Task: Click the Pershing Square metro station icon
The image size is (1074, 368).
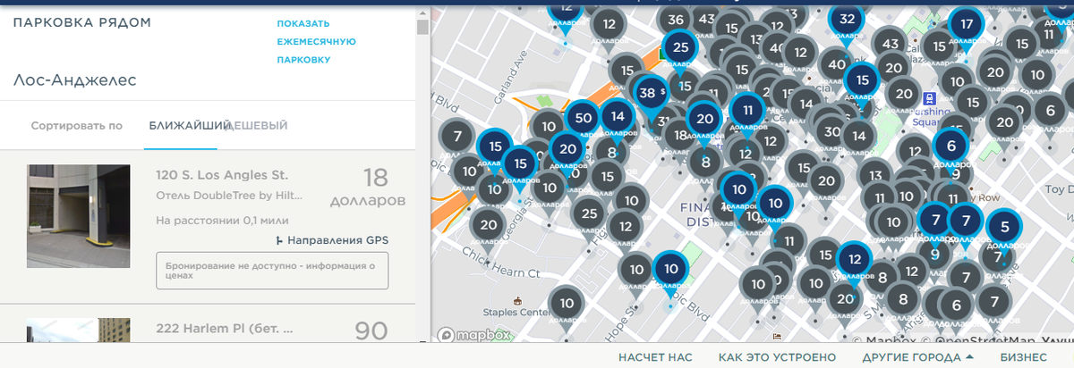Action: pyautogui.click(x=931, y=98)
